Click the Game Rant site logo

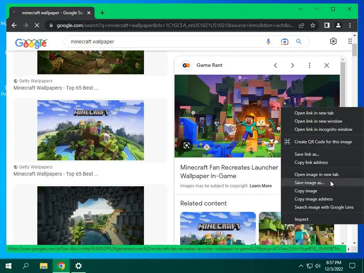186,65
